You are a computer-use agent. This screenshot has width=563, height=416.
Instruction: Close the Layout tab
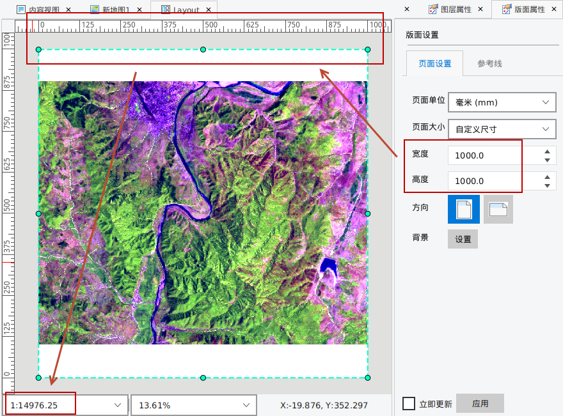[209, 10]
